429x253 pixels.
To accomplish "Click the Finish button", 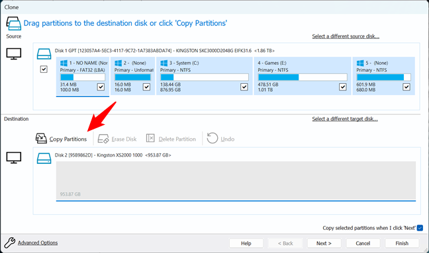I will coord(402,243).
